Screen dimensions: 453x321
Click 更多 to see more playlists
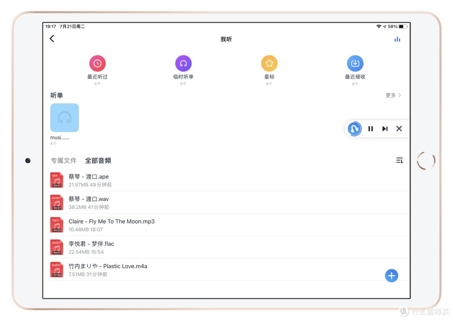tap(393, 95)
